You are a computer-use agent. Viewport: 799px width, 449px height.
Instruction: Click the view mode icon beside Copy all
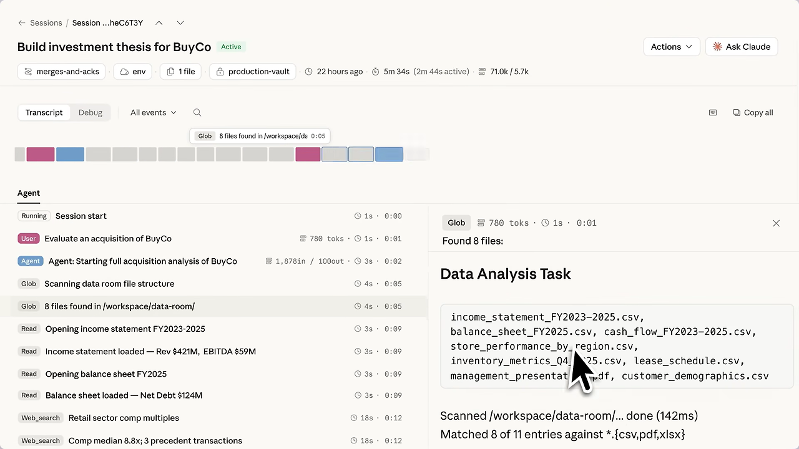[713, 113]
